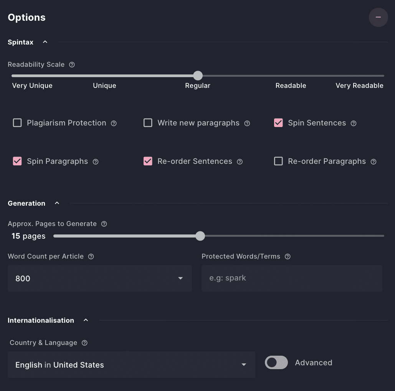Uncheck the Spin Paragraphs checkbox
This screenshot has height=391, width=395.
pyautogui.click(x=17, y=161)
